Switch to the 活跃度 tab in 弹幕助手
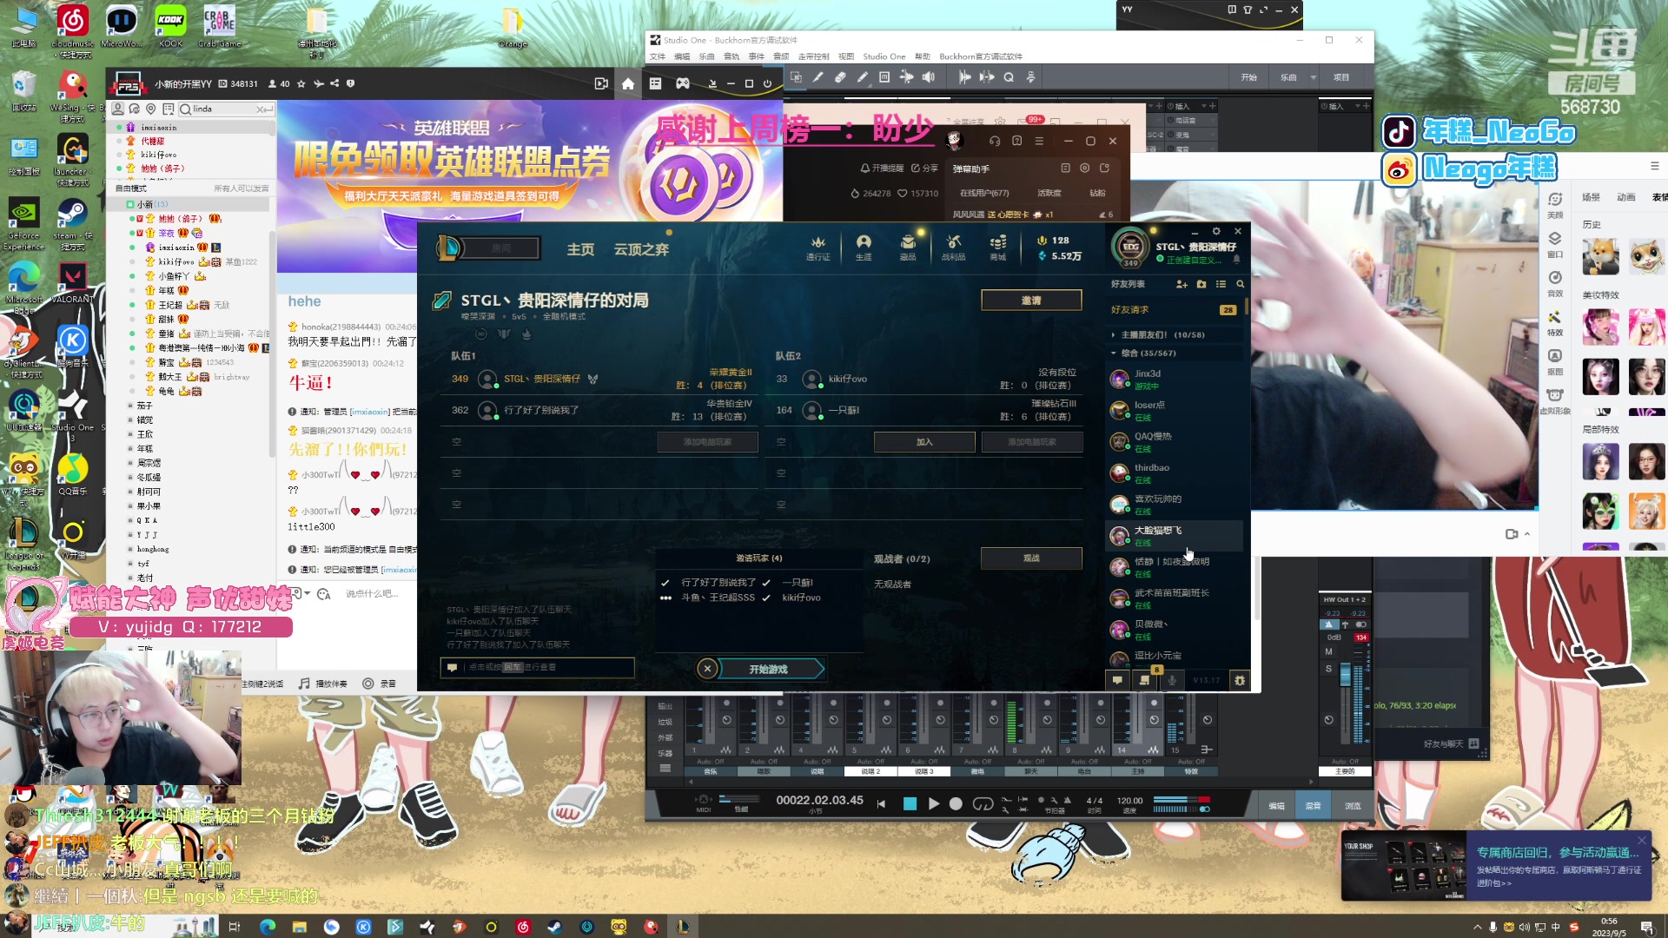Screen dimensions: 1668x938 point(1049,193)
